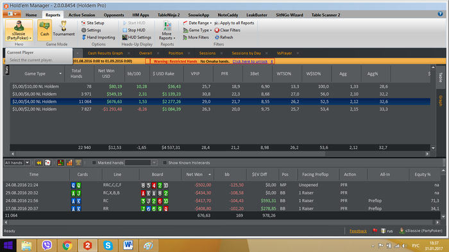
Task: Click Stop HUD
Action: pyautogui.click(x=134, y=30)
